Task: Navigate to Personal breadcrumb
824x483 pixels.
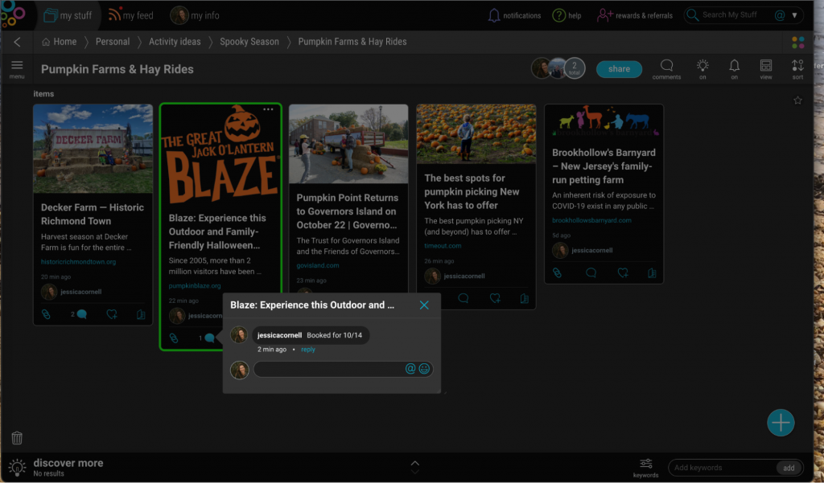Action: [x=113, y=42]
